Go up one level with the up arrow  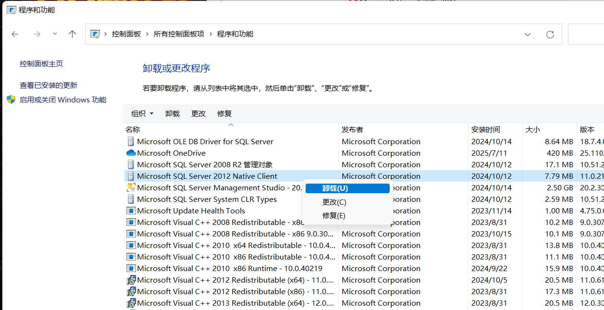click(x=73, y=34)
